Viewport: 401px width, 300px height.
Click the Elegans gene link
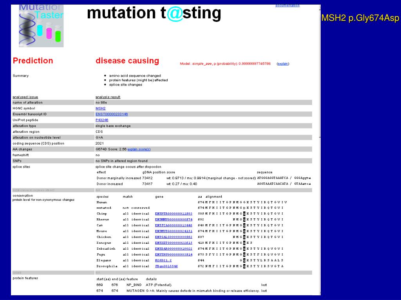[163, 261]
